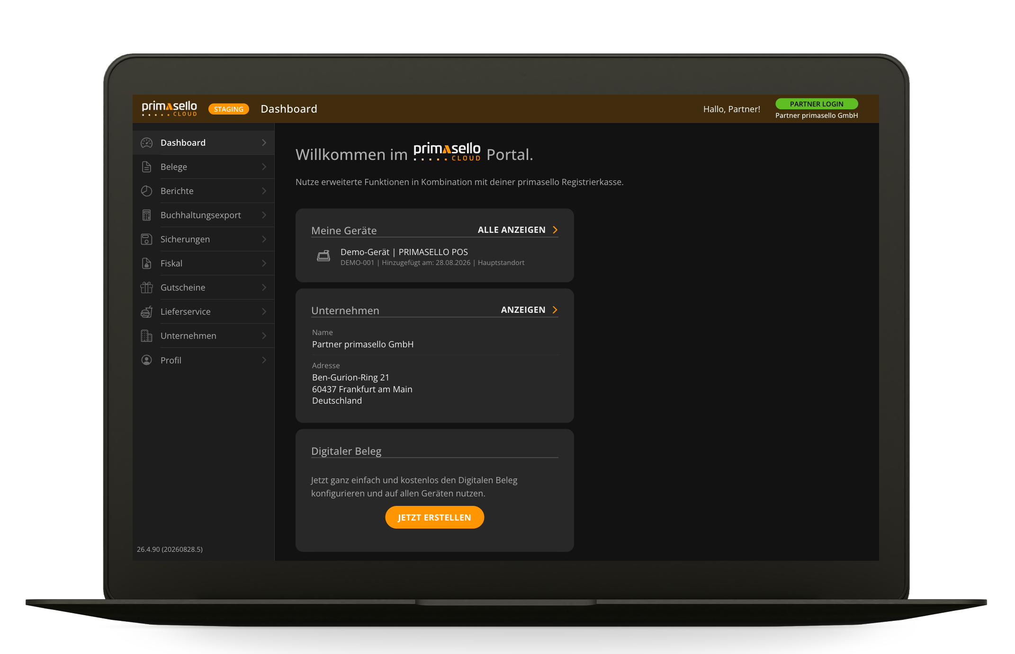1015x654 pixels.
Task: Expand the Lieferservice chevron
Action: click(x=264, y=312)
